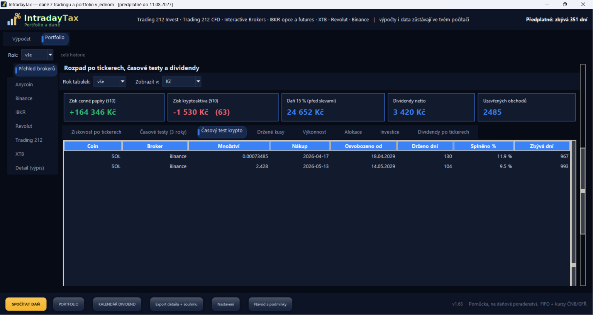The width and height of the screenshot is (593, 315).
Task: Switch to Časové testy (3 roky) tab
Action: 163,132
